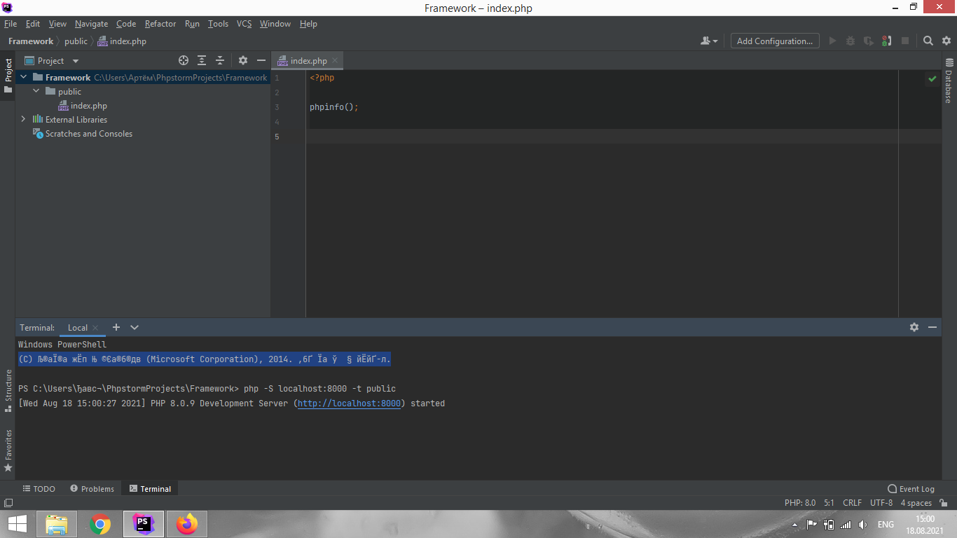Screen dimensions: 957x538
Task: Collapse the Framework root folder
Action: pyautogui.click(x=23, y=77)
